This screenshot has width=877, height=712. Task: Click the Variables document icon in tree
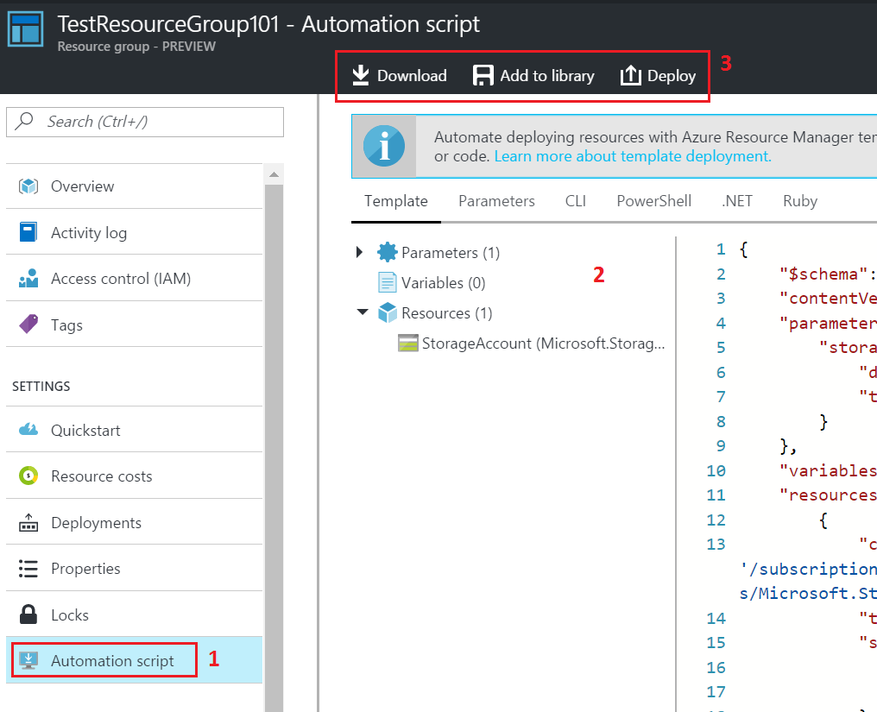387,282
